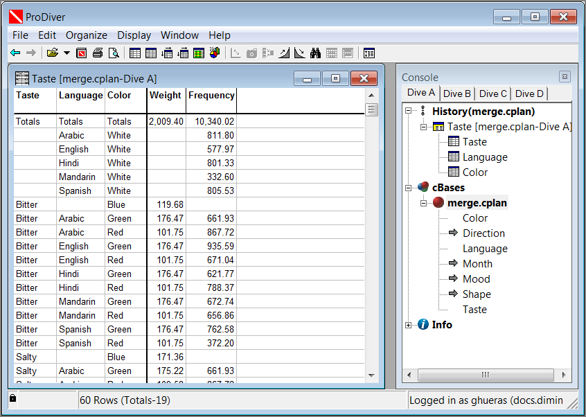Image resolution: width=586 pixels, height=417 pixels.
Task: Open the Organize menu
Action: click(86, 35)
